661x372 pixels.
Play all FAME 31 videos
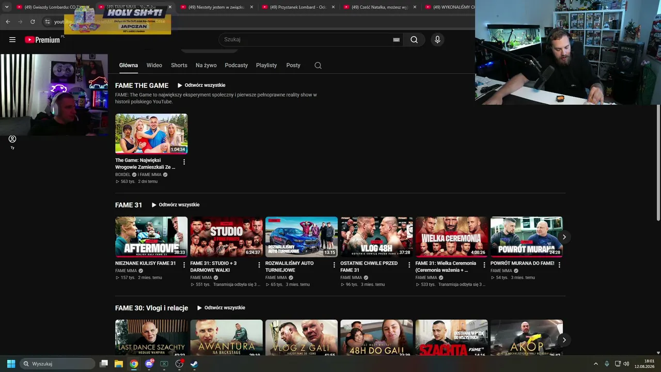[x=175, y=205]
